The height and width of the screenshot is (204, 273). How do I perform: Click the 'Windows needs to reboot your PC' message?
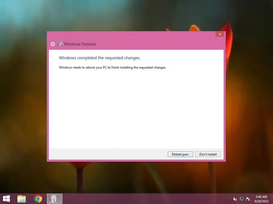pyautogui.click(x=113, y=67)
